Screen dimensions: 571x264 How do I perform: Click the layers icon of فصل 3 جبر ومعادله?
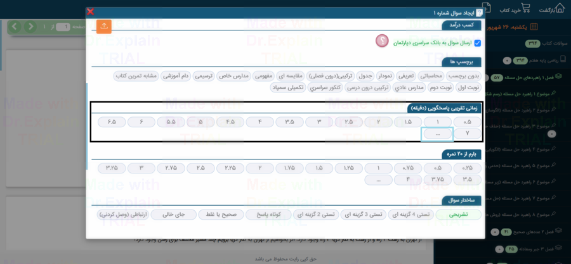(x=558, y=249)
